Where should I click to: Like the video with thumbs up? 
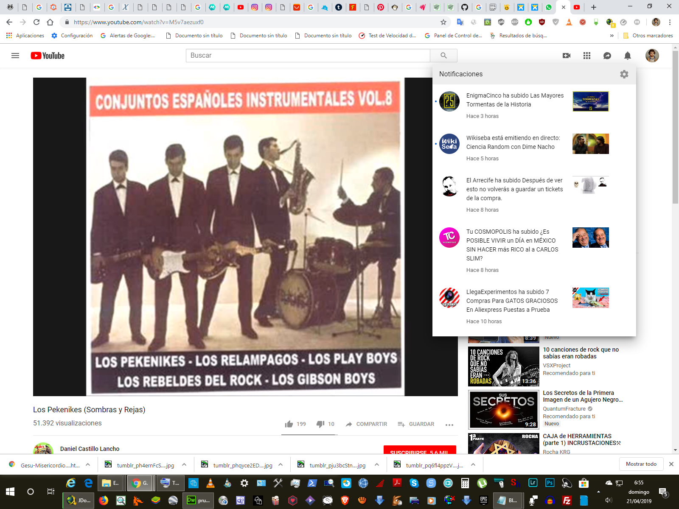click(x=289, y=424)
